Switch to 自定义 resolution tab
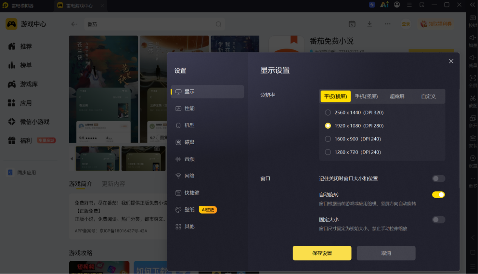The width and height of the screenshot is (478, 274). [429, 96]
